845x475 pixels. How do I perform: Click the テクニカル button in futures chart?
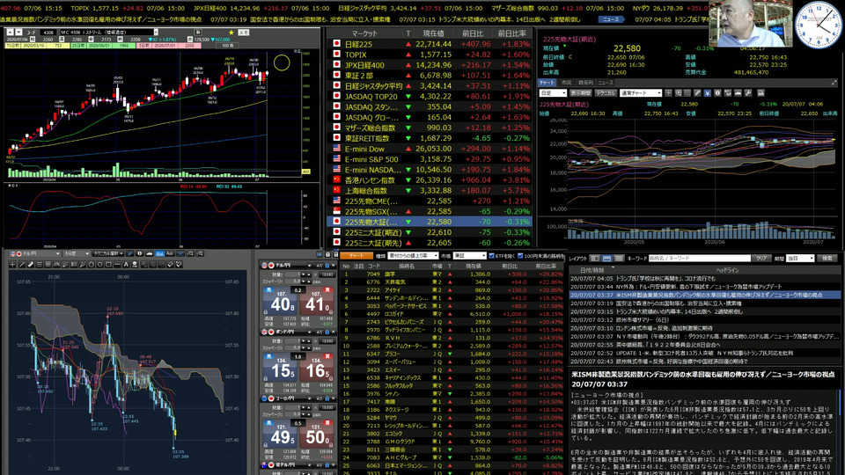606,93
